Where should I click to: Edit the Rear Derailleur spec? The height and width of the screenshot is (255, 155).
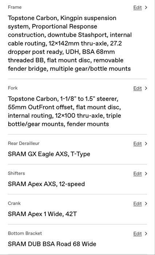point(138,144)
